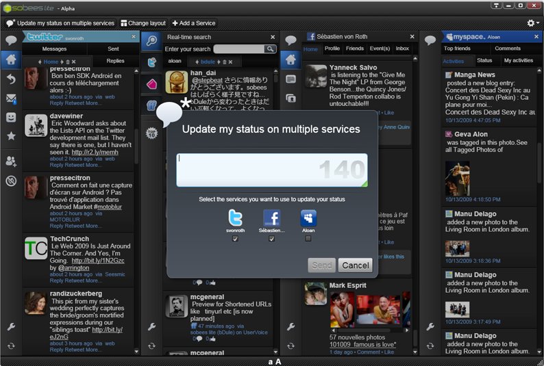
Task: Refresh the MySpace panel
Action: coord(430,346)
